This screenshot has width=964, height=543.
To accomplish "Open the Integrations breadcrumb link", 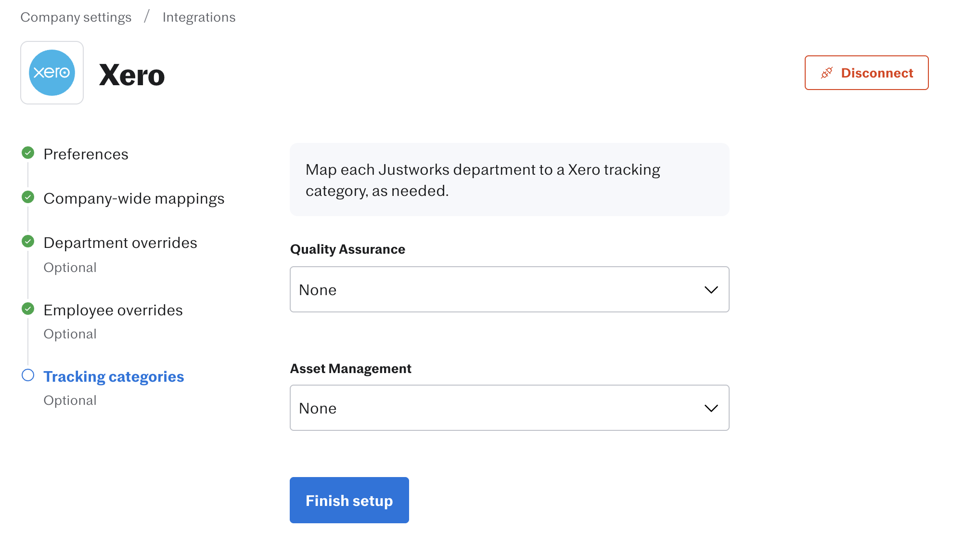I will point(199,17).
